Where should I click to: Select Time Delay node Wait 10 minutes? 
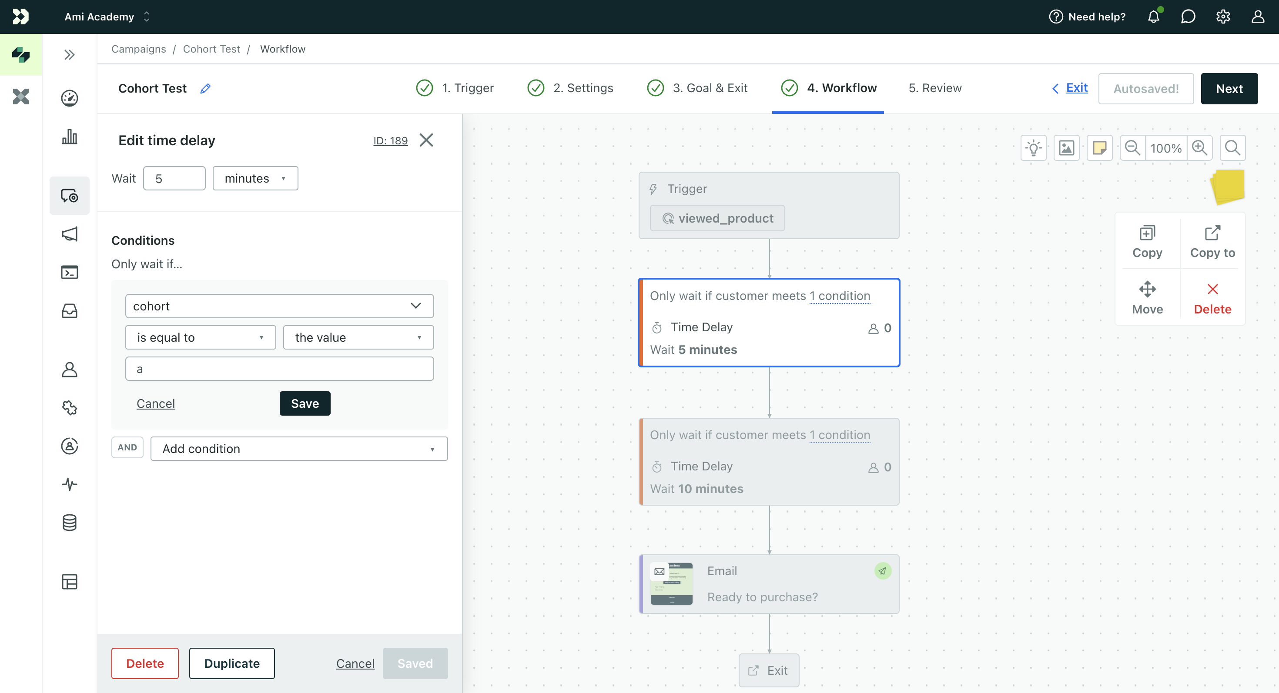[769, 462]
